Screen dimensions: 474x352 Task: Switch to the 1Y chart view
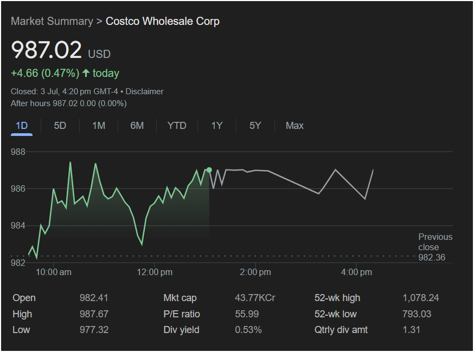(x=217, y=126)
